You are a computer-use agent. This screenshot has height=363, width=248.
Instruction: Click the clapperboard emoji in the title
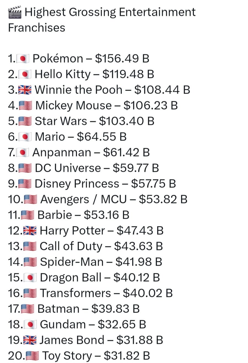pos(15,13)
